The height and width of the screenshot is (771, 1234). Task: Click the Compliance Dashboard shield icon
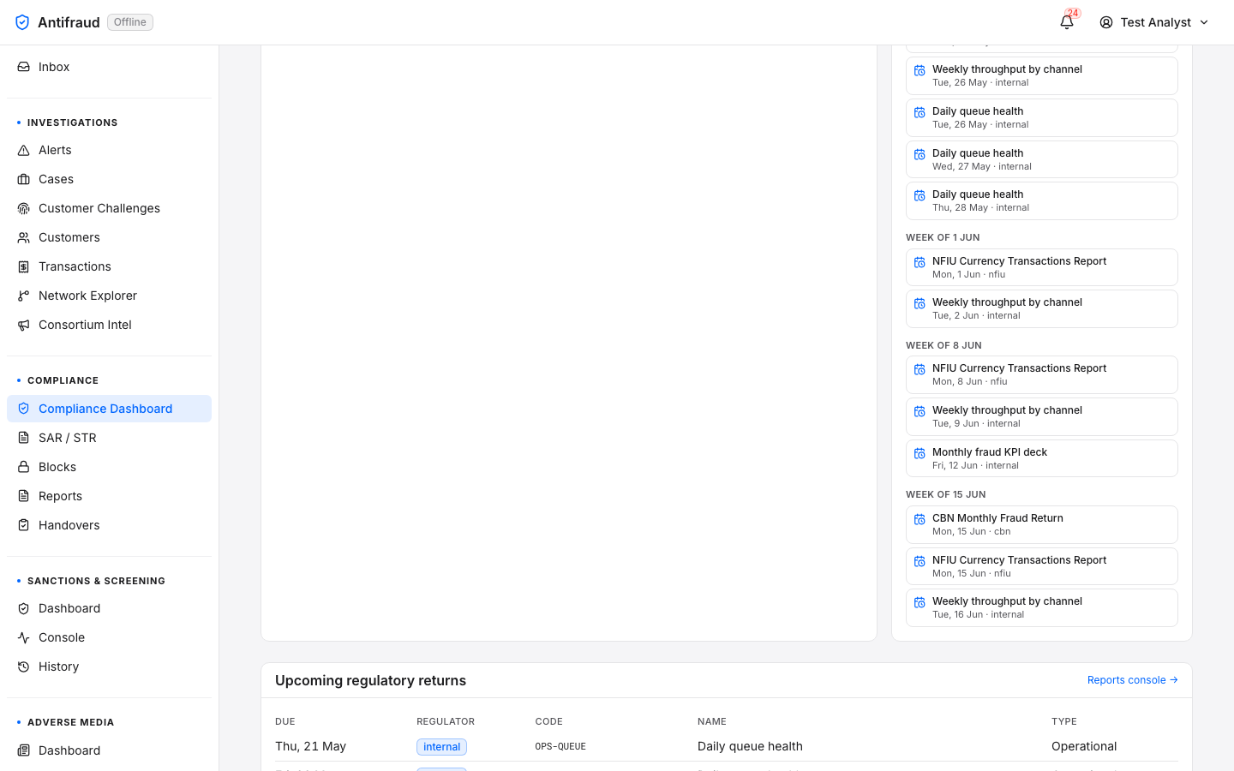click(24, 409)
